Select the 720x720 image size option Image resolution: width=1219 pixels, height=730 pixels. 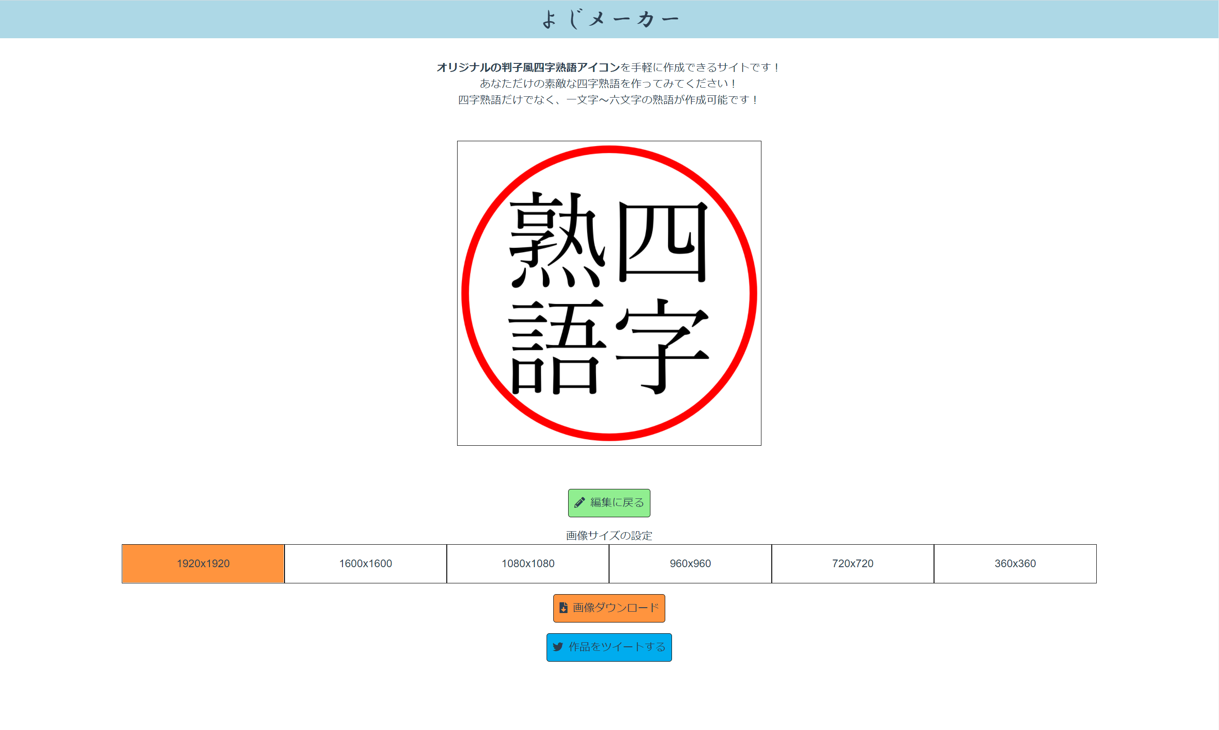point(853,564)
